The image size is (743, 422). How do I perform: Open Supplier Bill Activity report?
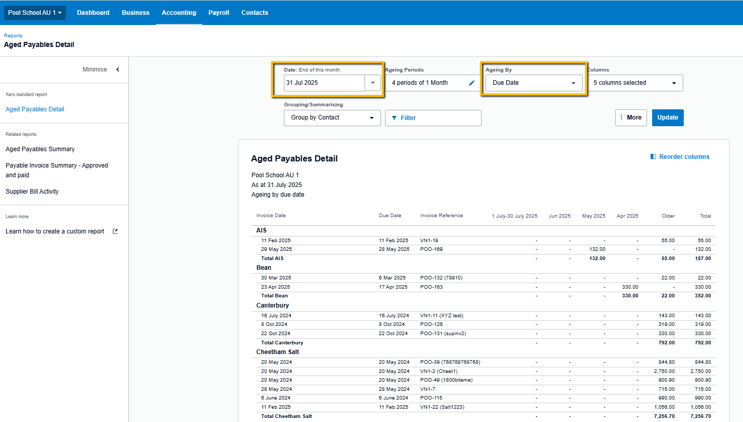tap(32, 192)
